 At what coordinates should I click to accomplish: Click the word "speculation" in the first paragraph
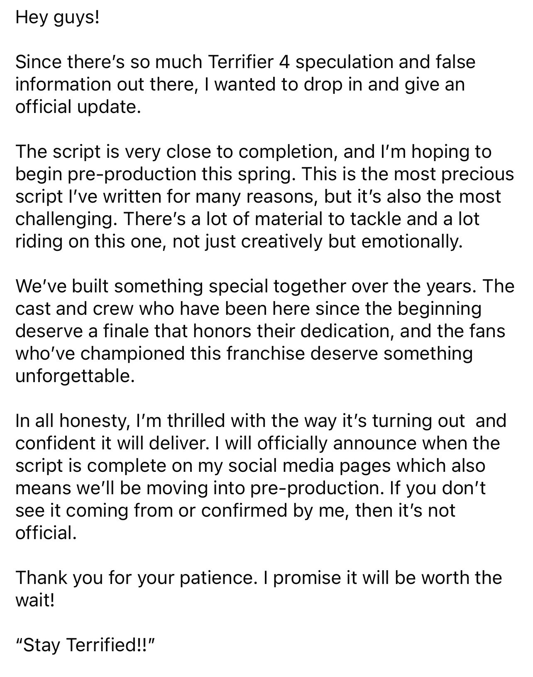(x=344, y=62)
